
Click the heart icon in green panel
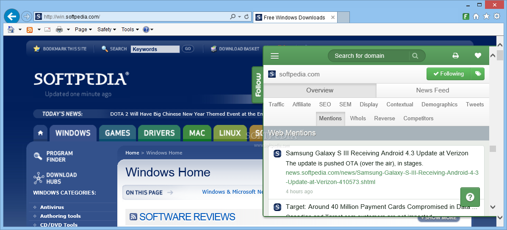[478, 56]
